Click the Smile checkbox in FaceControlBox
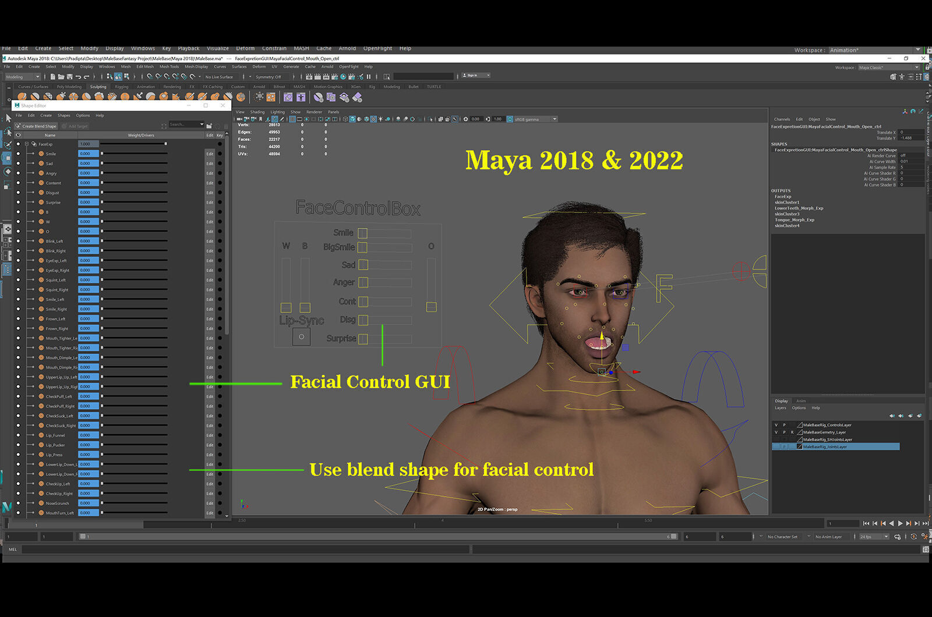 363,233
